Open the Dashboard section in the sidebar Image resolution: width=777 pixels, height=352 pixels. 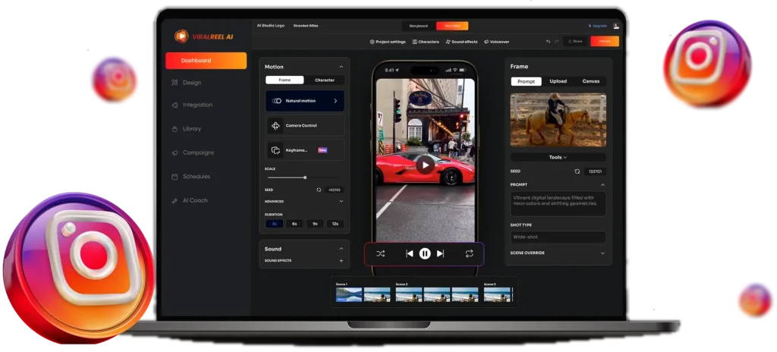(206, 61)
